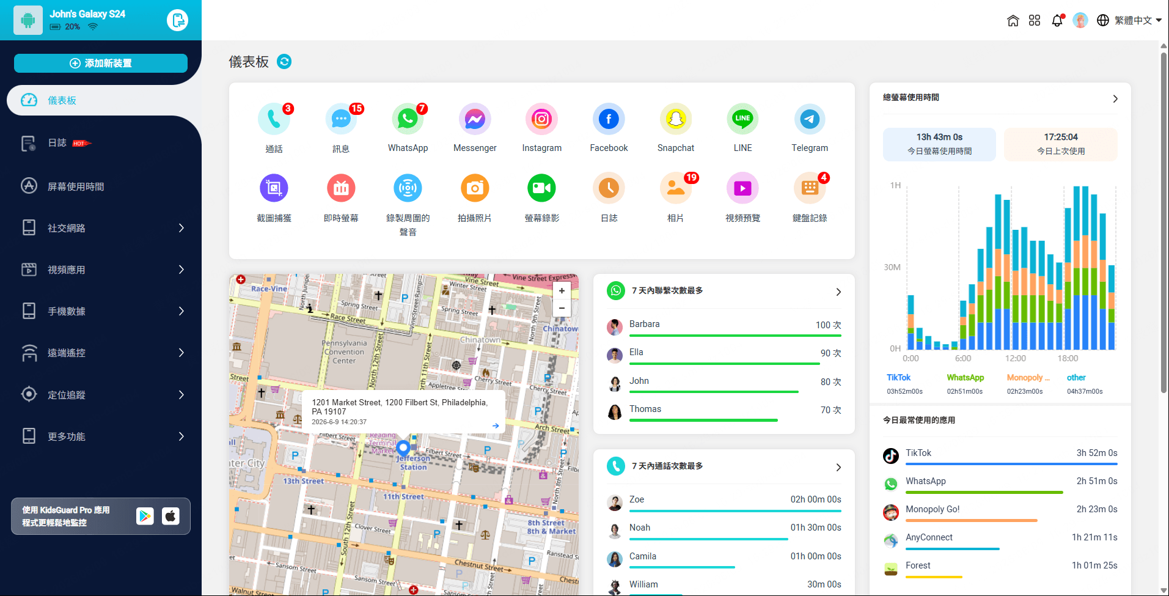Screen dimensions: 1169x596
Task: Click the 今日螢幕使用時間 13h 43m card
Action: click(939, 144)
